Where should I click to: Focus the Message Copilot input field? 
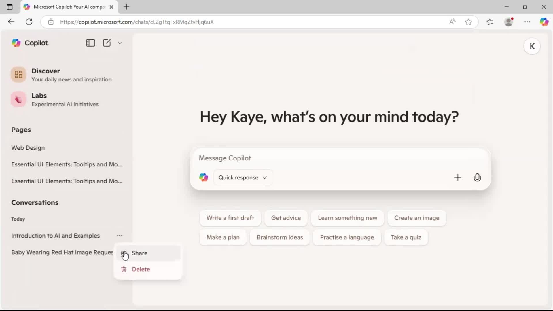tap(340, 158)
